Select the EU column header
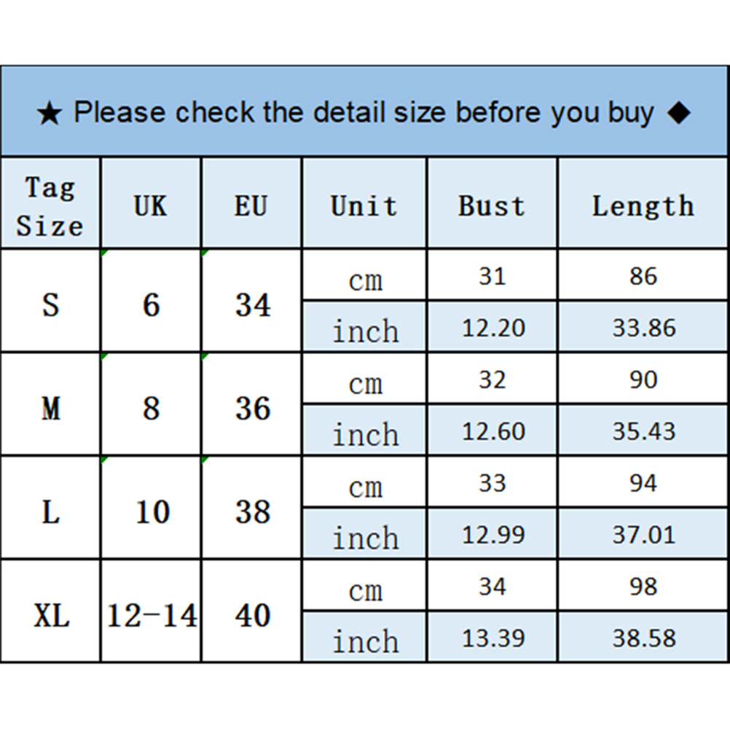Image resolution: width=730 pixels, height=730 pixels. [251, 206]
